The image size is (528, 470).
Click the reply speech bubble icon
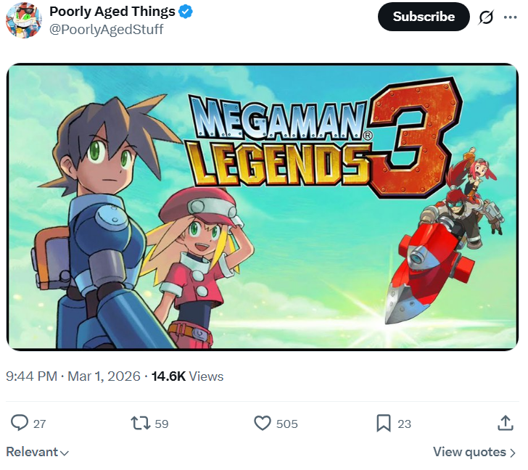(20, 423)
